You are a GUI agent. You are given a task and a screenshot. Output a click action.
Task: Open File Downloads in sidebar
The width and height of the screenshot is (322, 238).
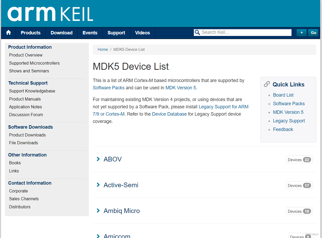pos(23,143)
